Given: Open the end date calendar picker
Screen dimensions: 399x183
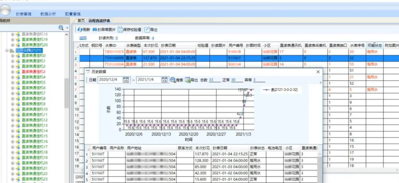Looking at the screenshot, I should tap(164, 80).
